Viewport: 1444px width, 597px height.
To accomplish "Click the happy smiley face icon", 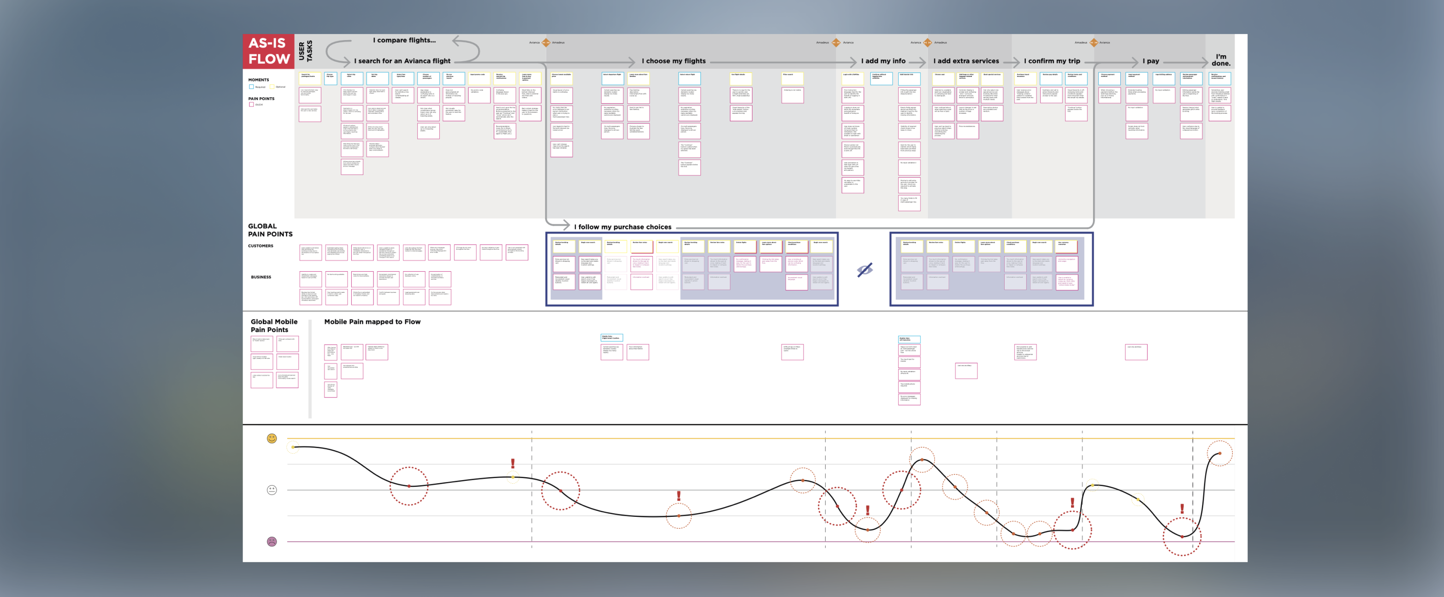I will point(272,438).
